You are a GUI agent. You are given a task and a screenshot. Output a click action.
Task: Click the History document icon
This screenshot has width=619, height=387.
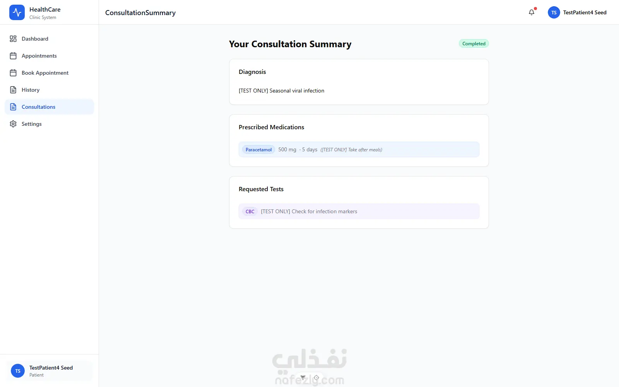(x=13, y=90)
